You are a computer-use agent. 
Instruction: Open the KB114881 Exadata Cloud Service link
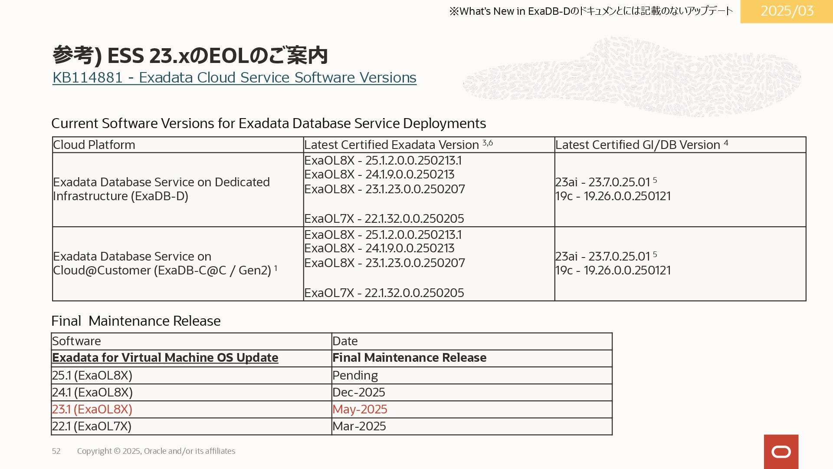234,77
